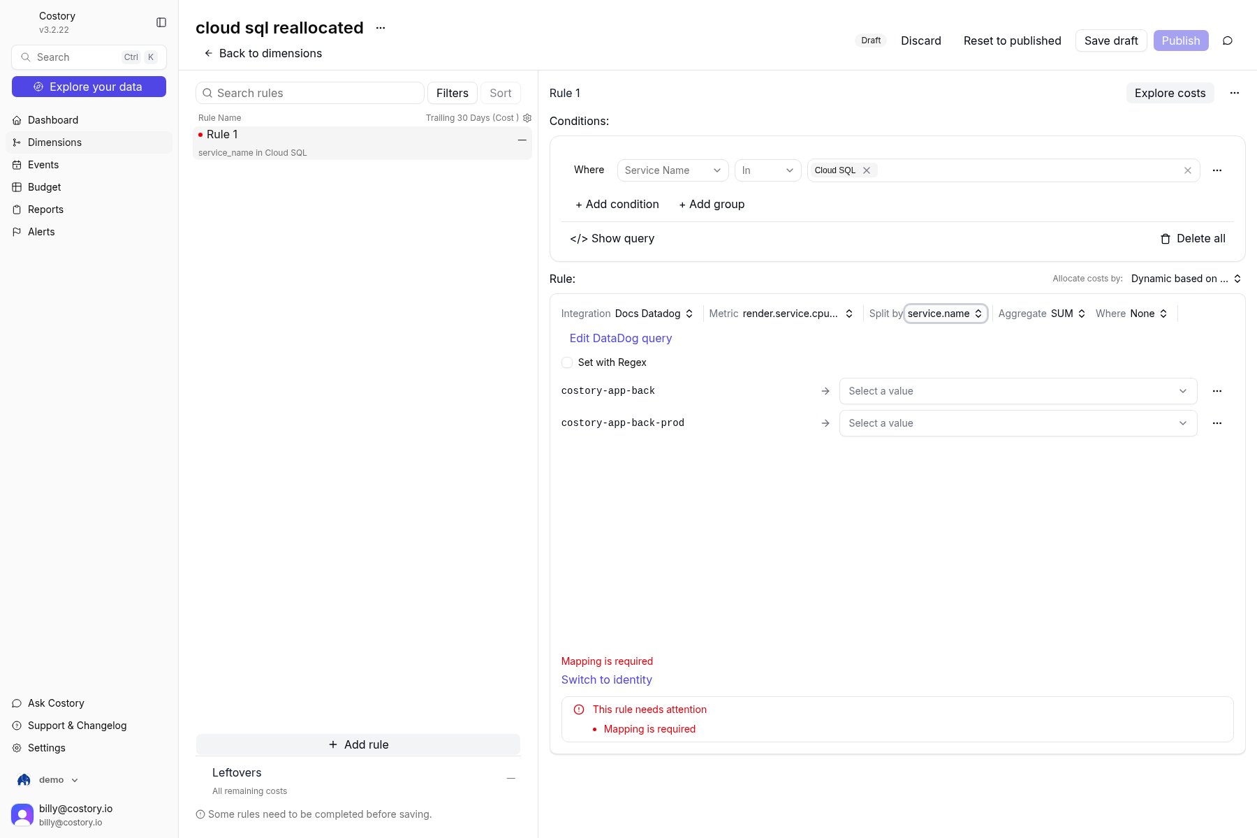The width and height of the screenshot is (1257, 838).
Task: Click Explore your data button
Action: click(x=89, y=87)
